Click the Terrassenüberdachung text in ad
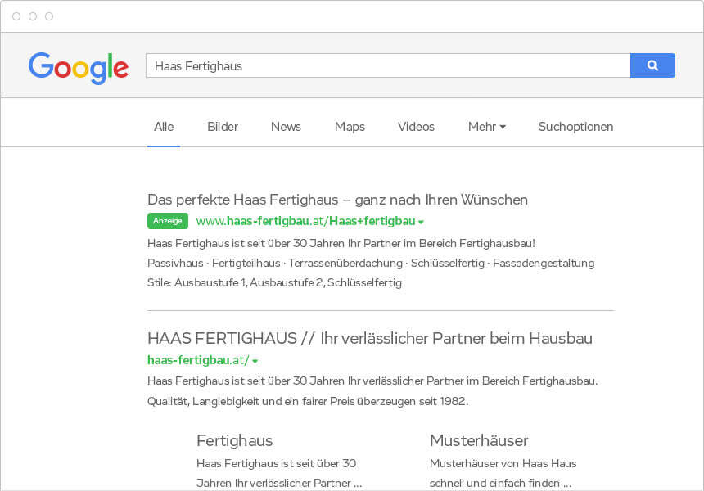The width and height of the screenshot is (704, 491). point(345,263)
